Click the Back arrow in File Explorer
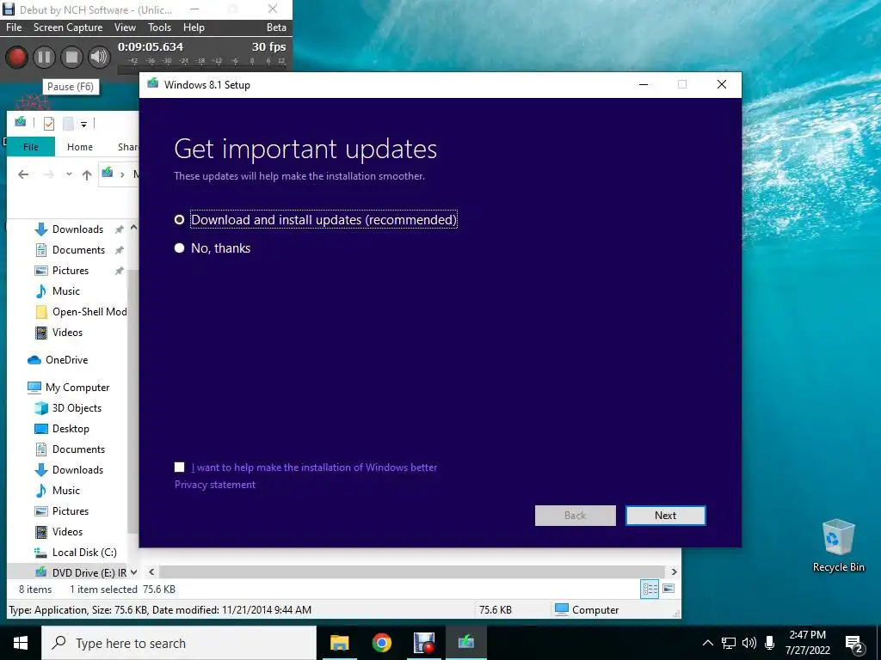Screen dimensions: 881x660 (23, 174)
